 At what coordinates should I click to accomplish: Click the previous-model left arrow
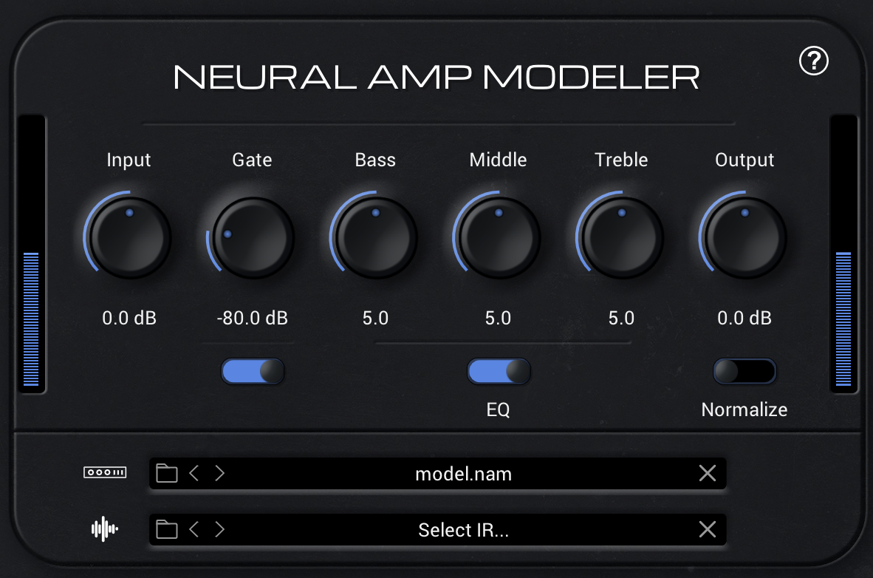pyautogui.click(x=194, y=473)
